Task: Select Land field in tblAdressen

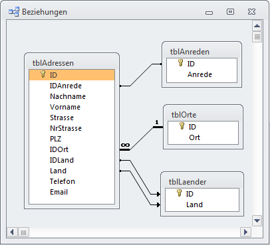Action: 72,171
